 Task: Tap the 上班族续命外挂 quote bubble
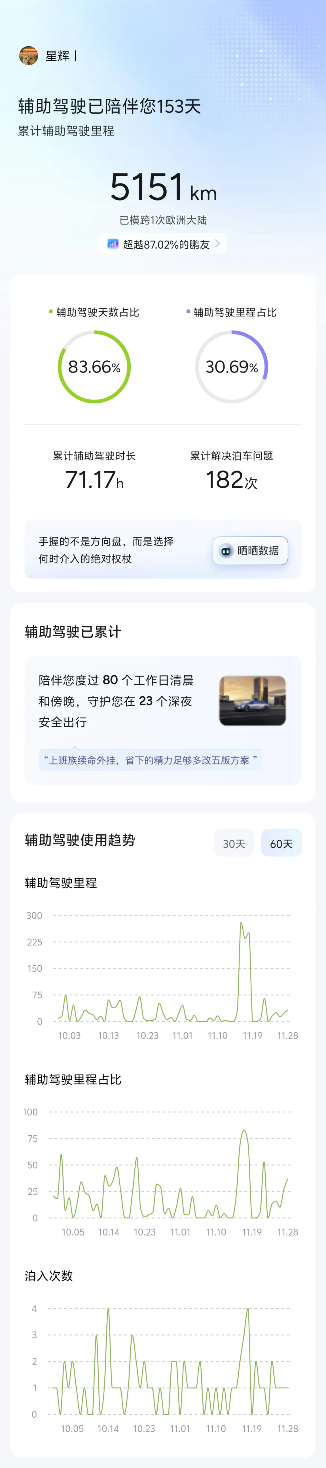(151, 760)
